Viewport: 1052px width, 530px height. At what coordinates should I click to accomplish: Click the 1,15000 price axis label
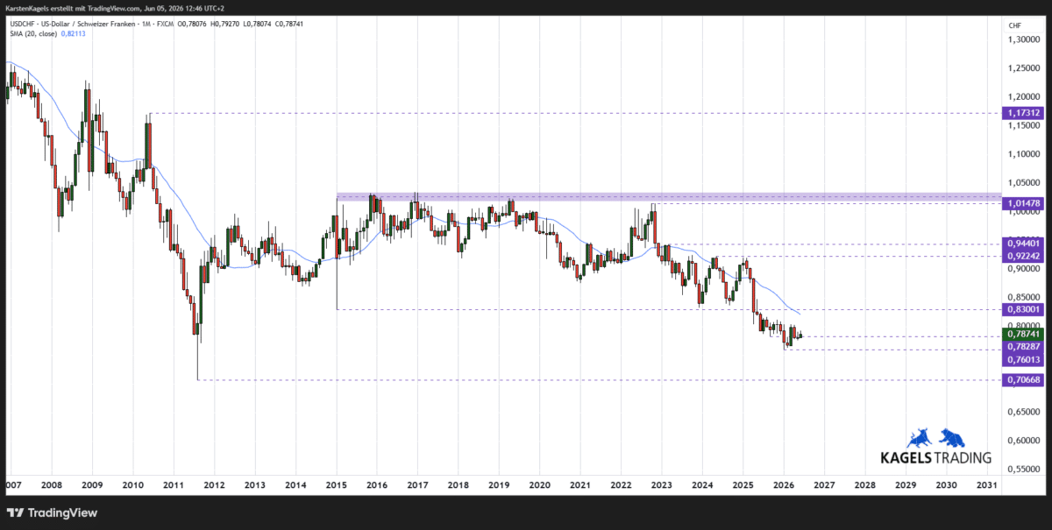(x=1024, y=126)
